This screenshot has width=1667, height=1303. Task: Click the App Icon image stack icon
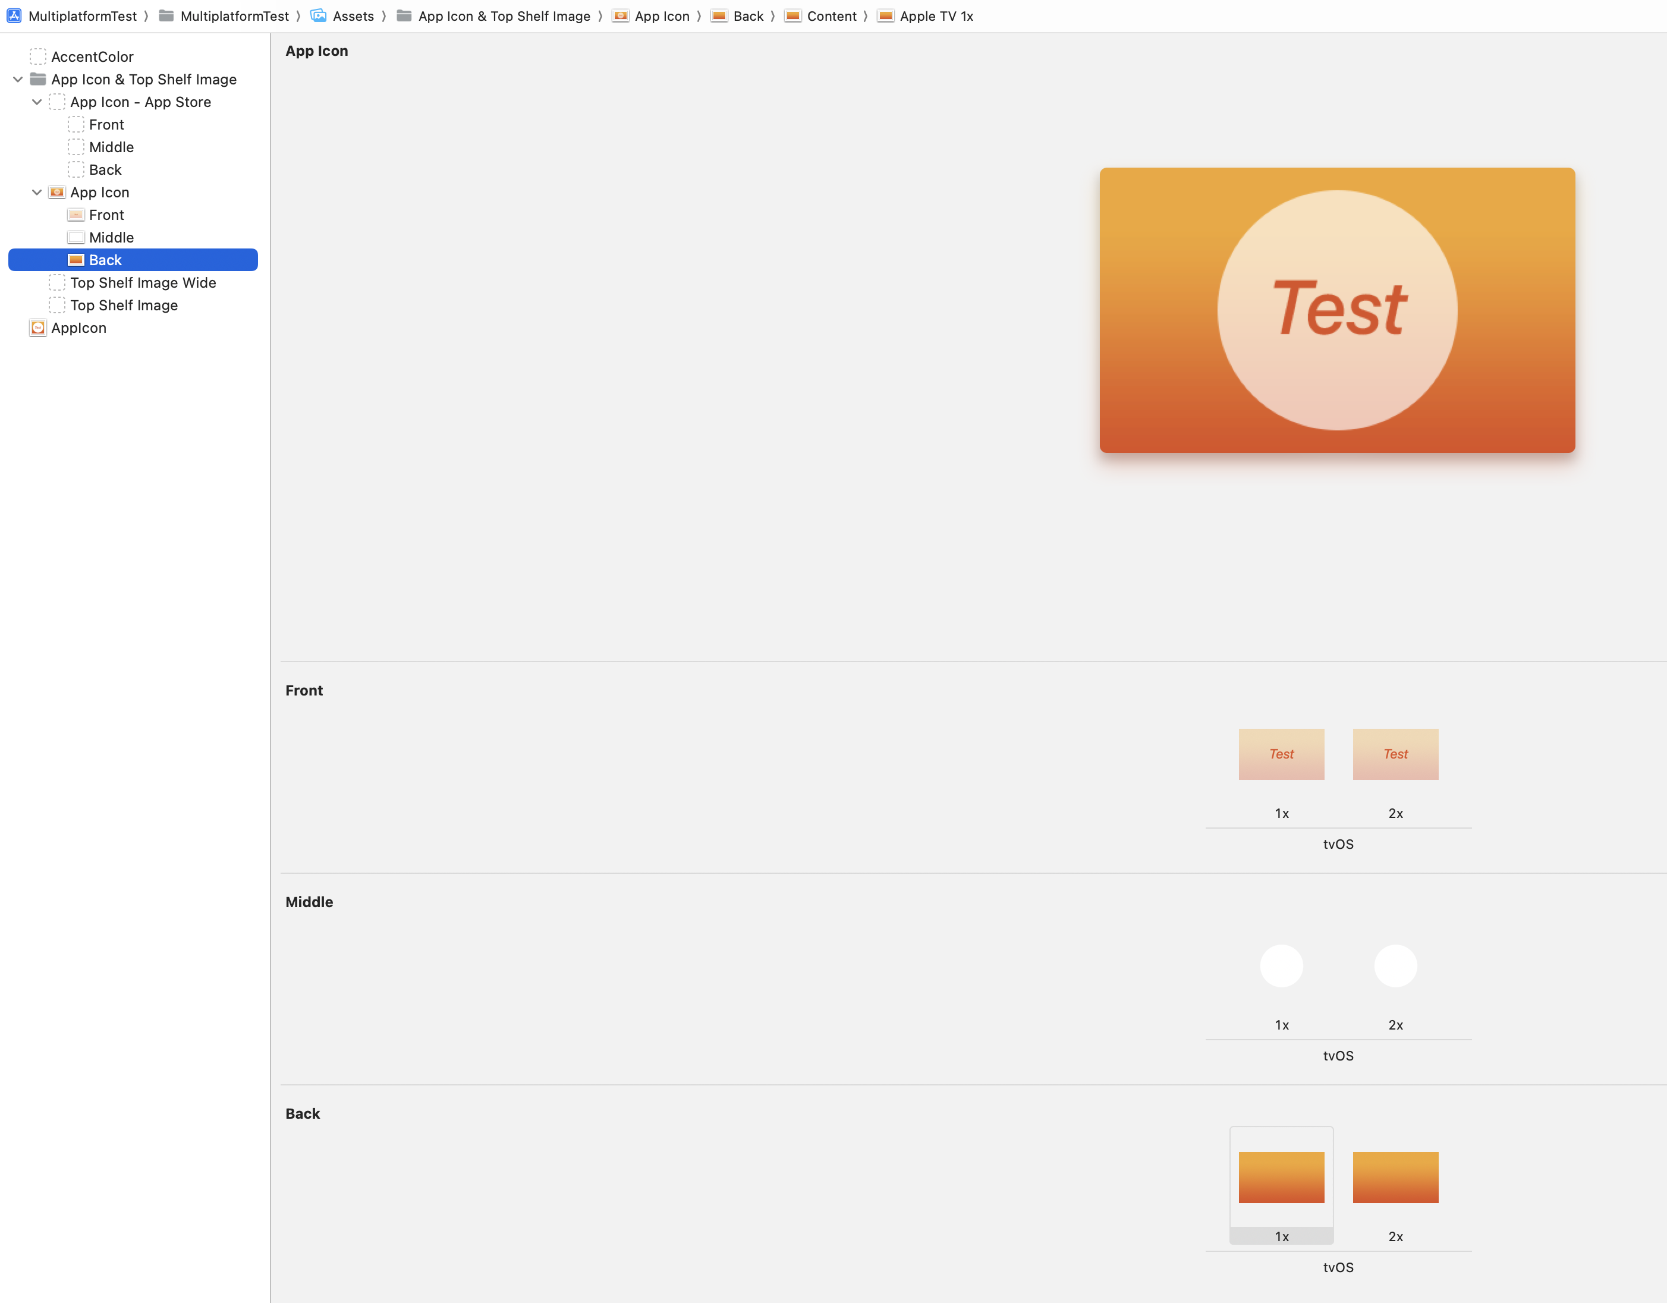[x=57, y=193]
